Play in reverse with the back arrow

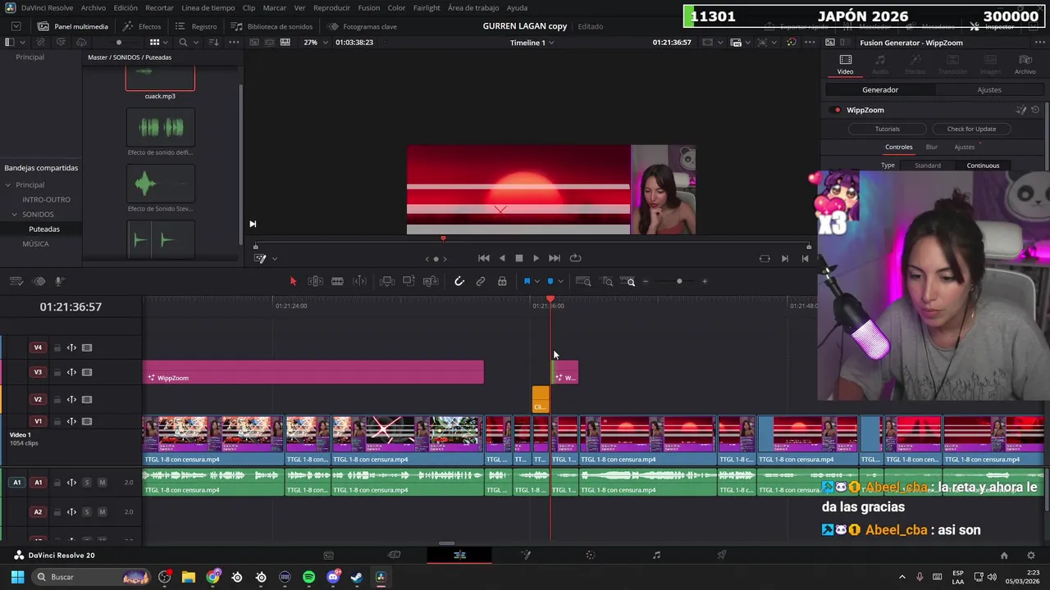502,258
